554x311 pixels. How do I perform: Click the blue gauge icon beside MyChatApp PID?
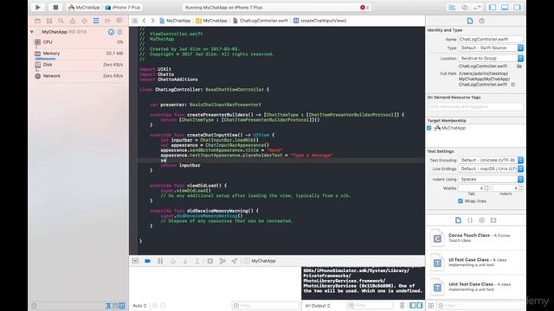coord(111,32)
